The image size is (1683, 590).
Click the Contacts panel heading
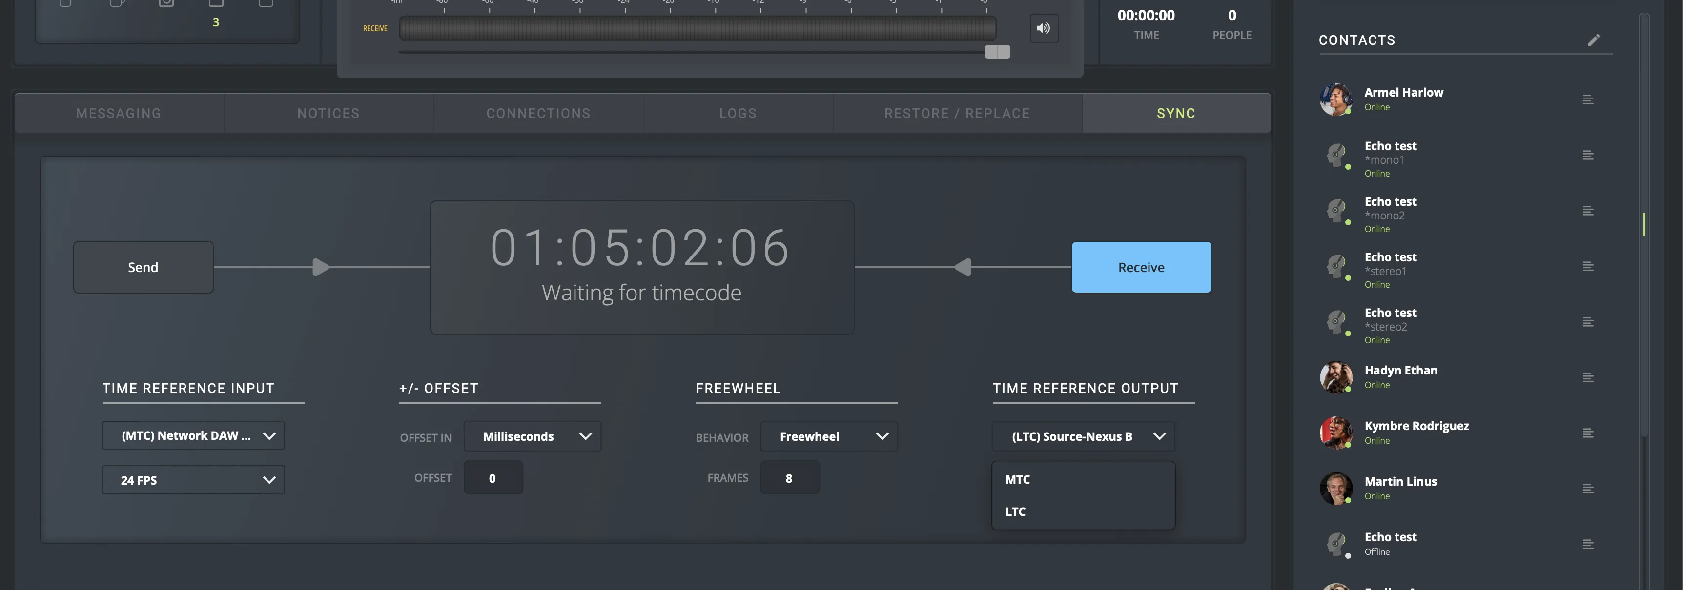coord(1357,40)
